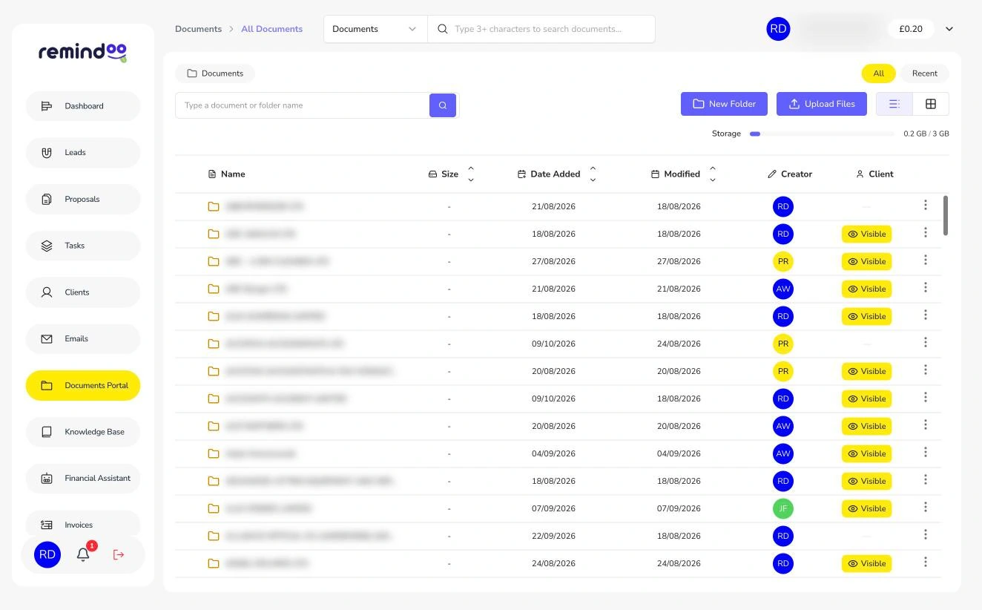Screen dimensions: 982x610
Task: Open Knowledge Base in the sidebar
Action: 83,432
